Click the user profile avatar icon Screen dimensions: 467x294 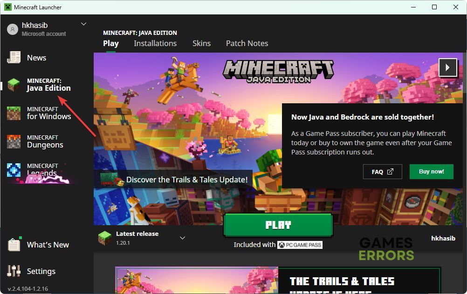[x=12, y=29]
